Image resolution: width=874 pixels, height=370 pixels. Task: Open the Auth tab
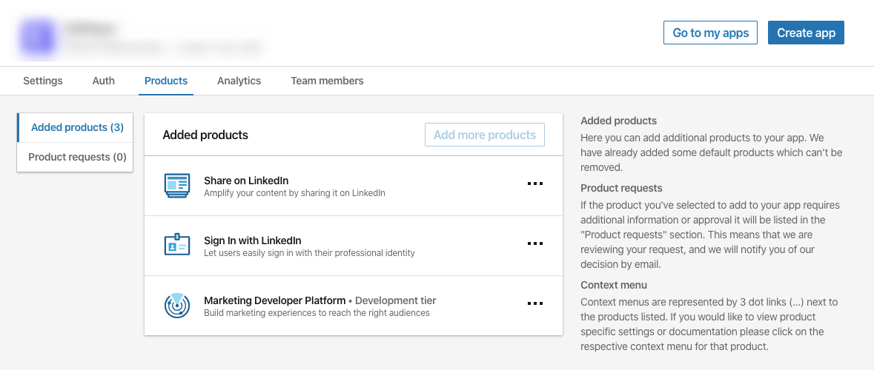104,81
